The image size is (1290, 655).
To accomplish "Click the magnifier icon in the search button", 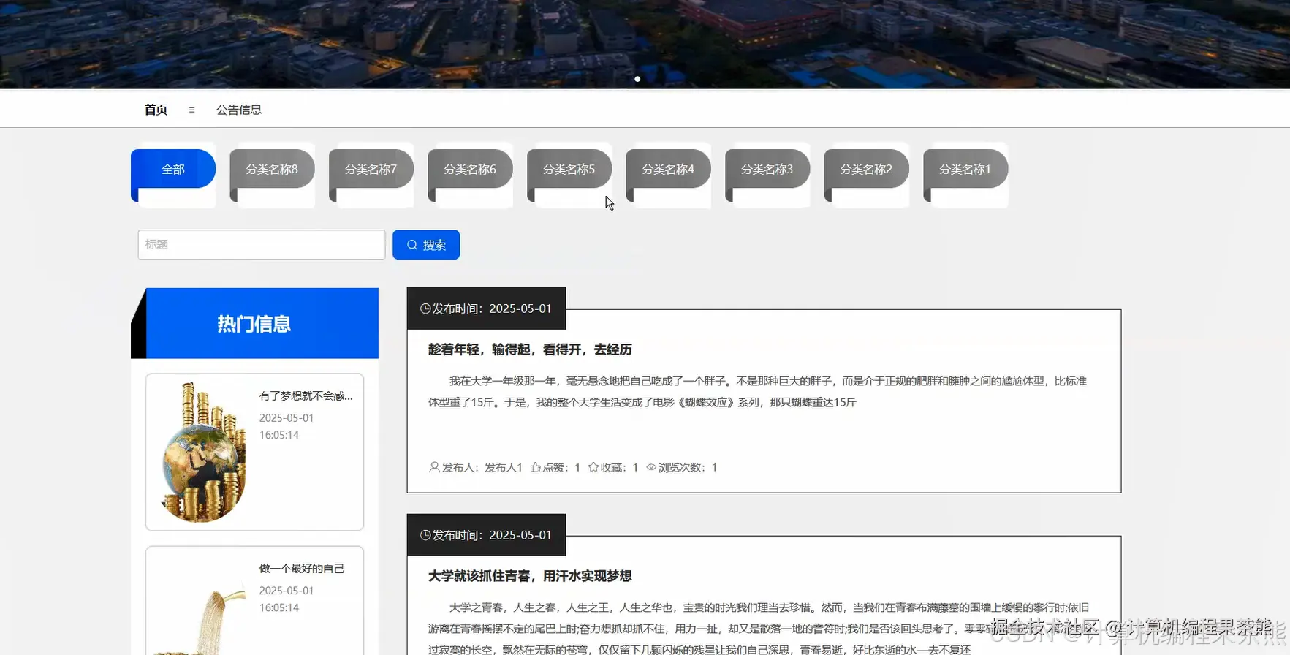I will (x=412, y=245).
